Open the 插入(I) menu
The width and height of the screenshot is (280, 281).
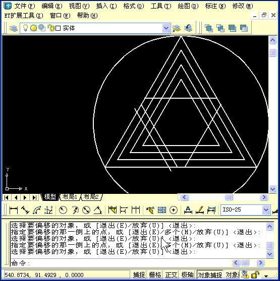tap(106, 6)
